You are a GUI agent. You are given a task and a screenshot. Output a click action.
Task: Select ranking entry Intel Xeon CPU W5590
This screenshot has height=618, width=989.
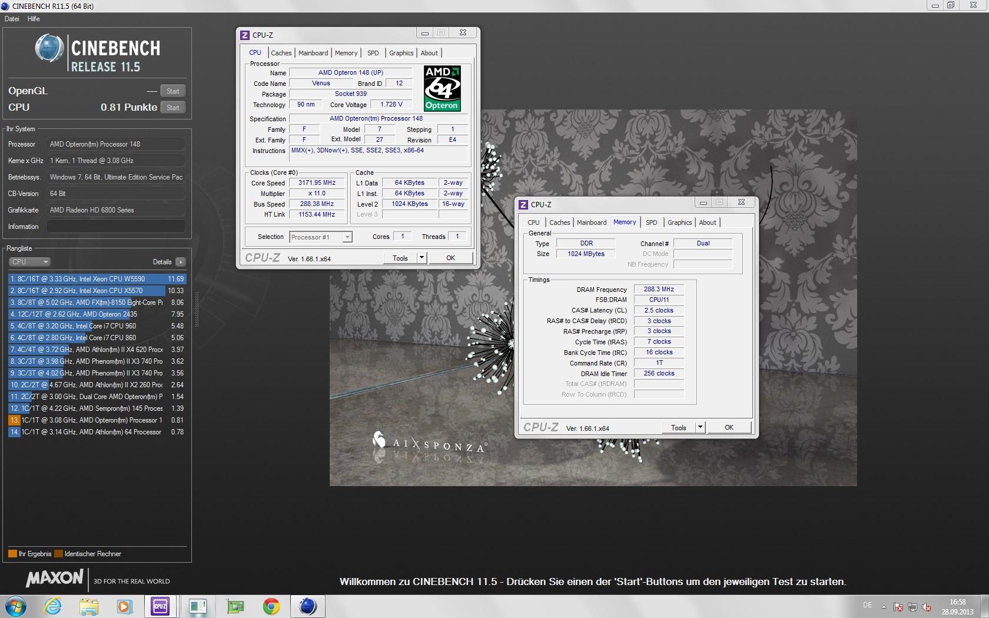pos(97,279)
